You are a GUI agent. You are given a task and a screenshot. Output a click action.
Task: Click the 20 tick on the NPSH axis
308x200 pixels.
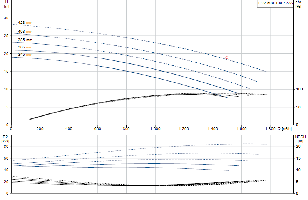(x=298, y=147)
